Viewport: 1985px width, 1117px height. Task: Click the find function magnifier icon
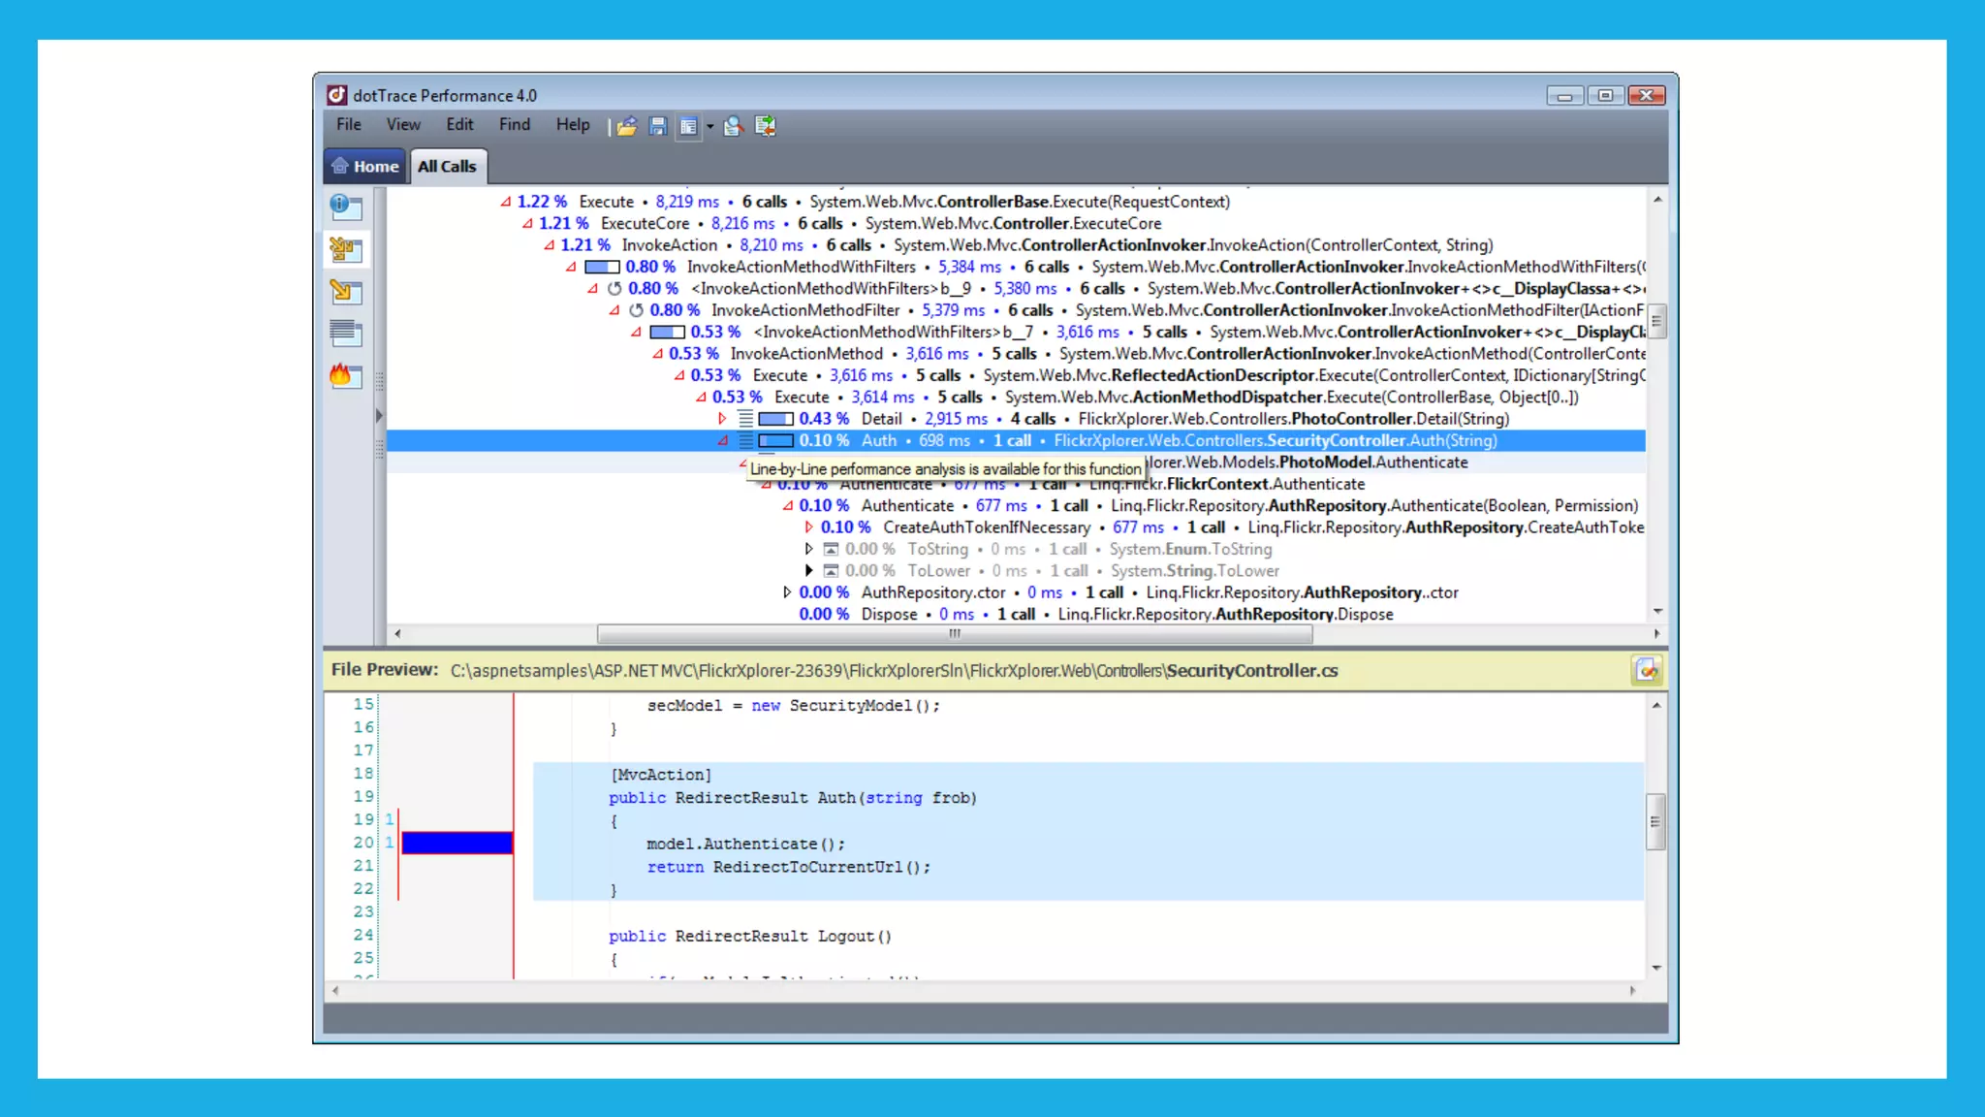(733, 126)
